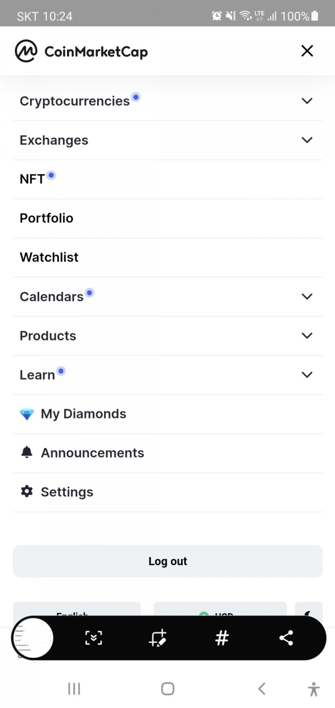The image size is (335, 708).
Task: Tap the scroll capture icon in screenshot toolbar
Action: pyautogui.click(x=93, y=638)
